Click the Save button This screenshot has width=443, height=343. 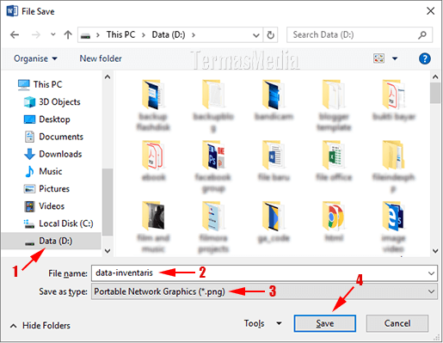[325, 323]
